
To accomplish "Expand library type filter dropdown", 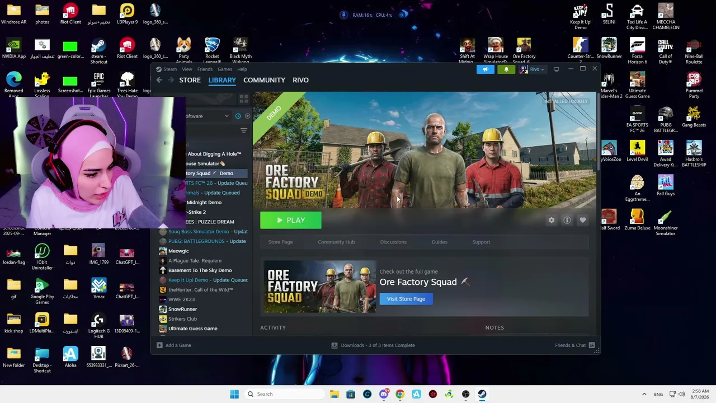I will 227,116.
